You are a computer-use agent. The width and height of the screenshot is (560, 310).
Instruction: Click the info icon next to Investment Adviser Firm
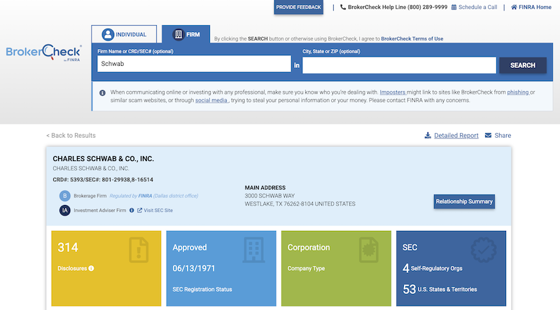(132, 210)
